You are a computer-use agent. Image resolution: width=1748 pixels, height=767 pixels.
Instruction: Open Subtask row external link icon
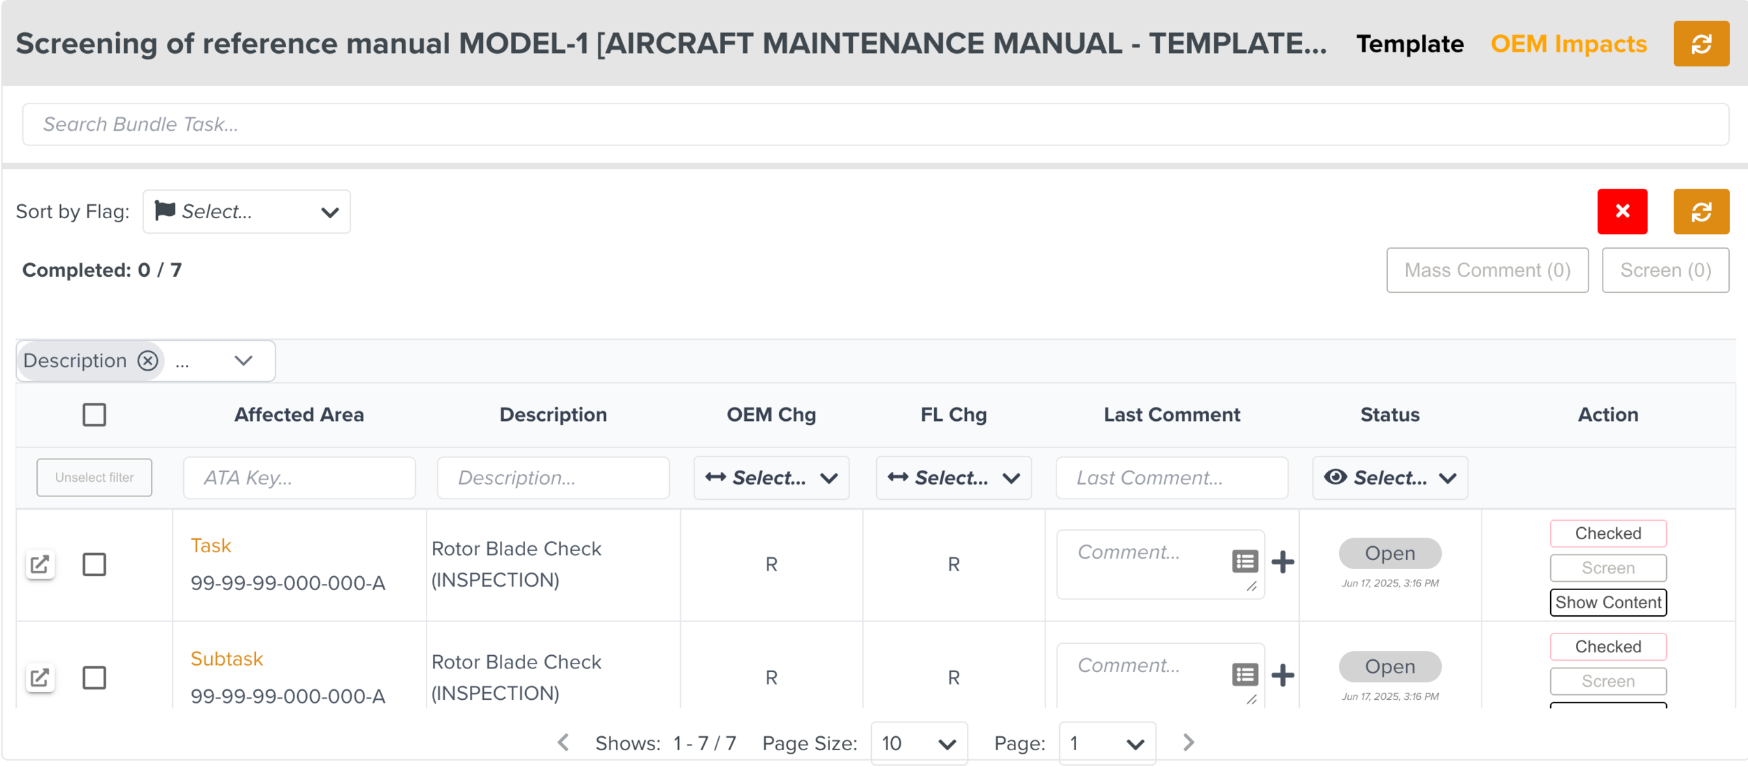(x=40, y=677)
